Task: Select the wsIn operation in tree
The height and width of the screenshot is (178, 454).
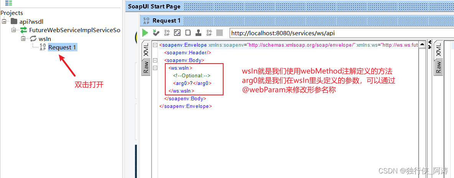Action: [x=45, y=39]
